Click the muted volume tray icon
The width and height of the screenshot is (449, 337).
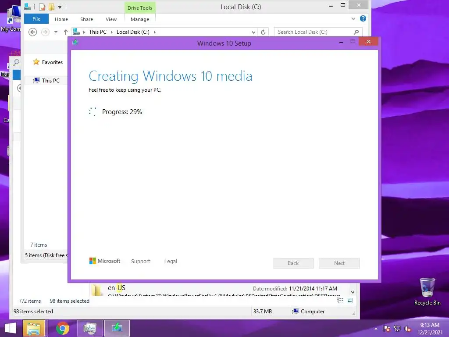click(x=408, y=329)
